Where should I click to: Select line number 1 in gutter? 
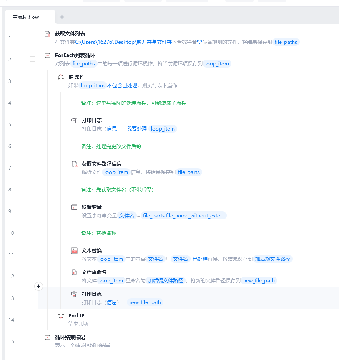10,38
